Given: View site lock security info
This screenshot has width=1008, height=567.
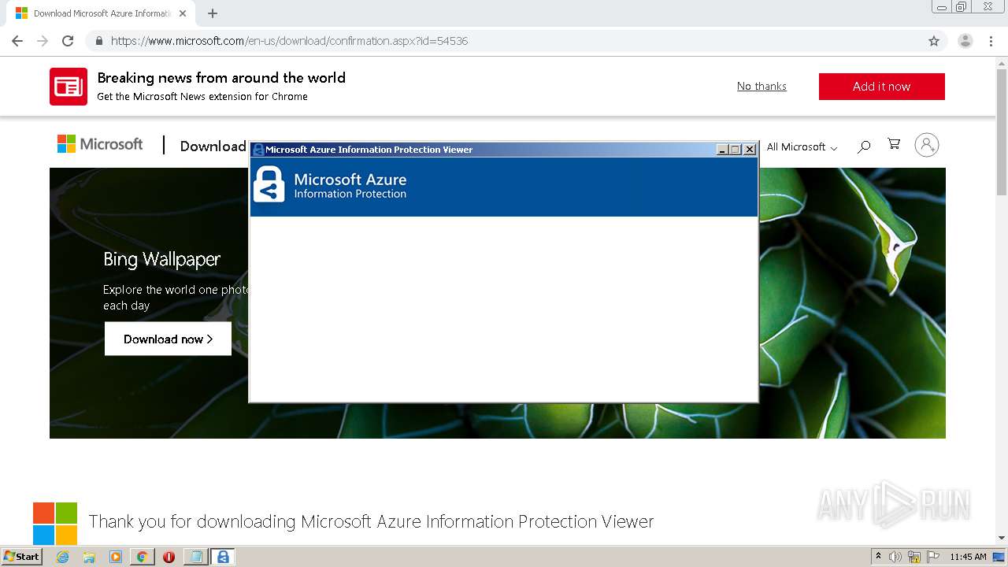Looking at the screenshot, I should click(98, 41).
